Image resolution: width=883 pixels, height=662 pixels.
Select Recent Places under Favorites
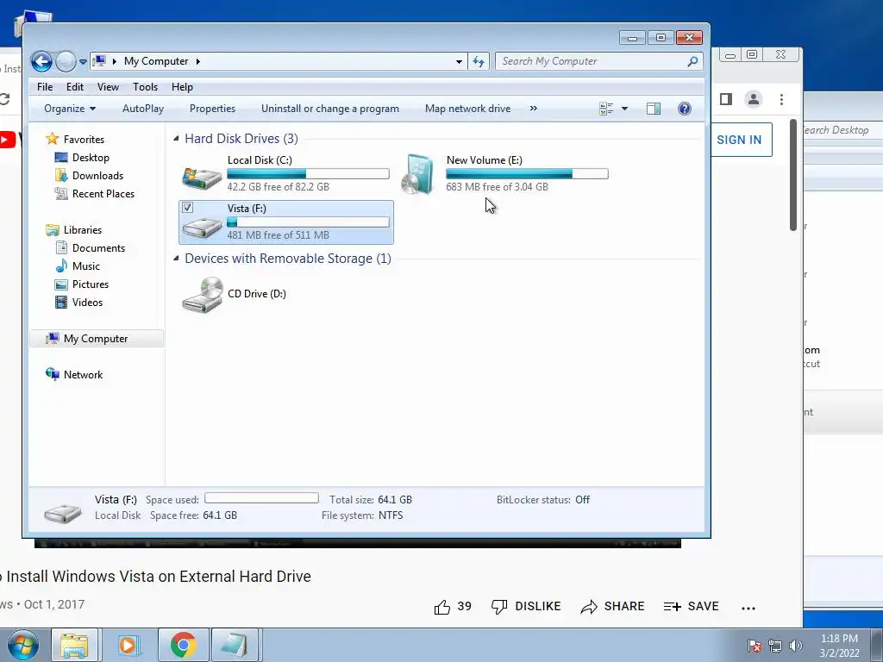103,194
